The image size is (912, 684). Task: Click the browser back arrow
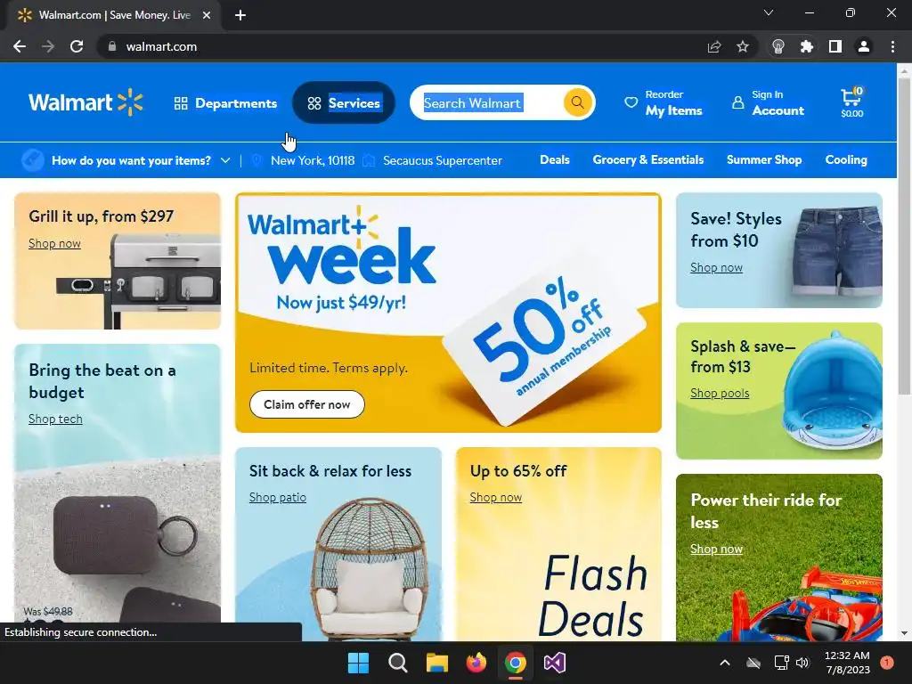point(20,46)
